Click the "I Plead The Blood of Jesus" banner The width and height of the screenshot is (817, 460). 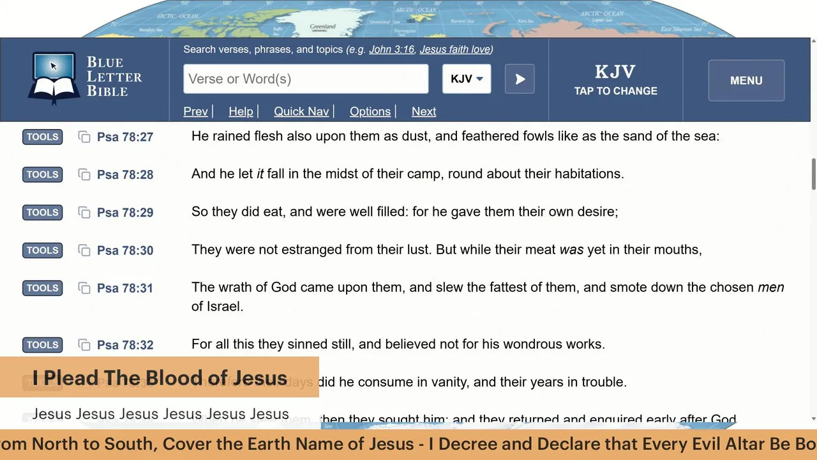coord(160,378)
